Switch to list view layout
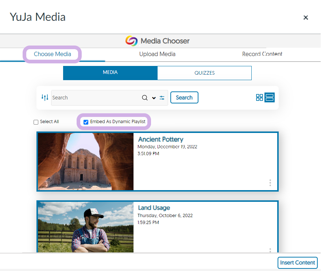Viewport: 321px width, 271px height. tap(270, 98)
